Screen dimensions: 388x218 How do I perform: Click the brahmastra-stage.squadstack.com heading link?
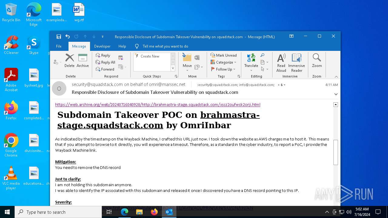[x=159, y=120]
